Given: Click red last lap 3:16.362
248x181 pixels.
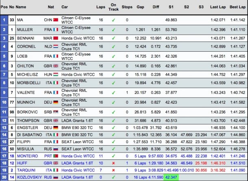Looking at the screenshot, I should [x=218, y=170].
